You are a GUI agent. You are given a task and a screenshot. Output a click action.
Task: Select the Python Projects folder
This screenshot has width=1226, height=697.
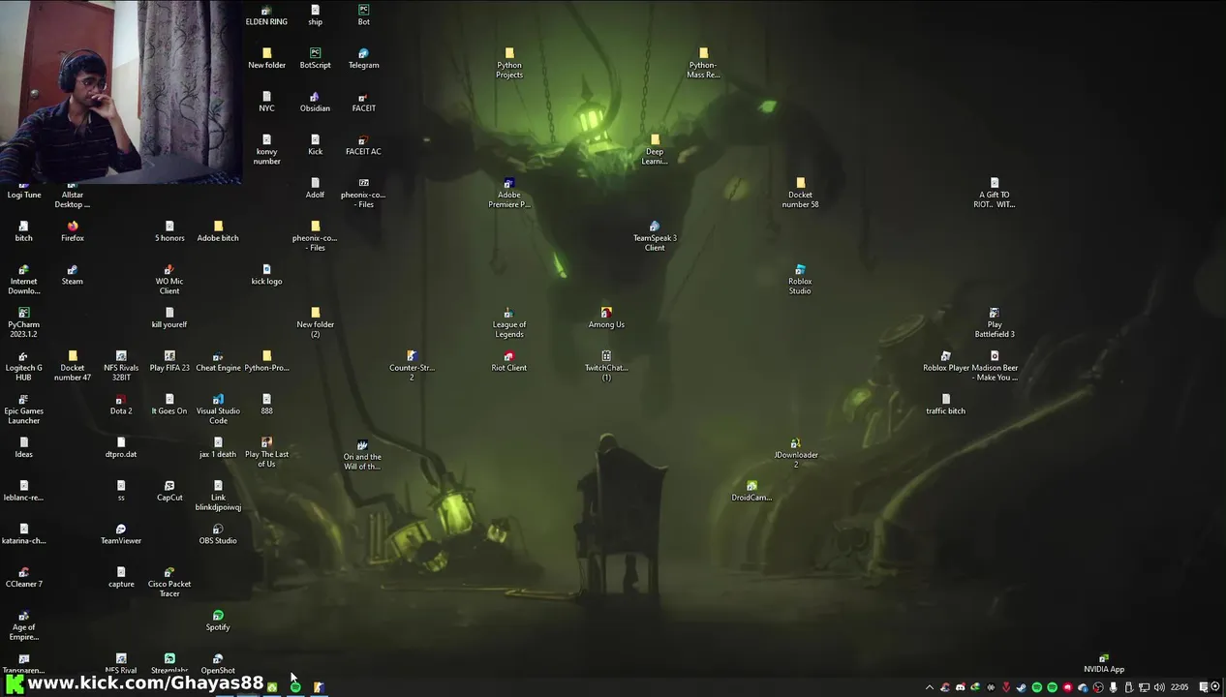509,63
